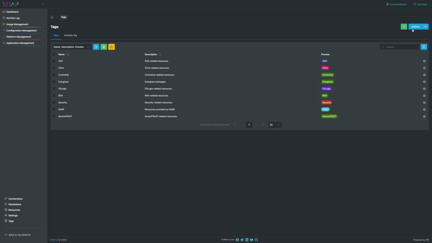Screen dimensions: 432x243
Task: Click the gear icon in the RDS row
Action: [x=424, y=96]
